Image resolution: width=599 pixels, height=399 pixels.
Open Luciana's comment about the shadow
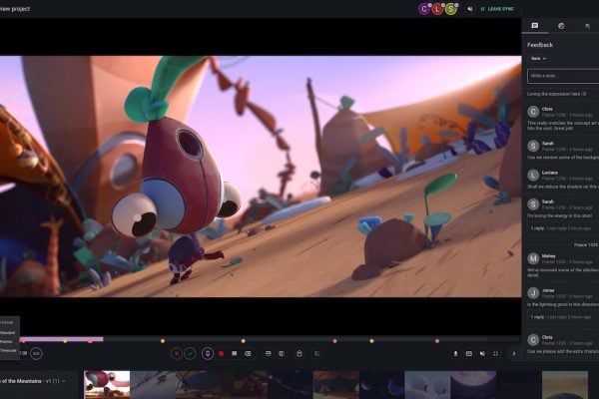pyautogui.click(x=562, y=180)
